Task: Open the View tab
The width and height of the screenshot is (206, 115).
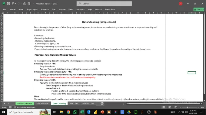Action: [x=70, y=10]
